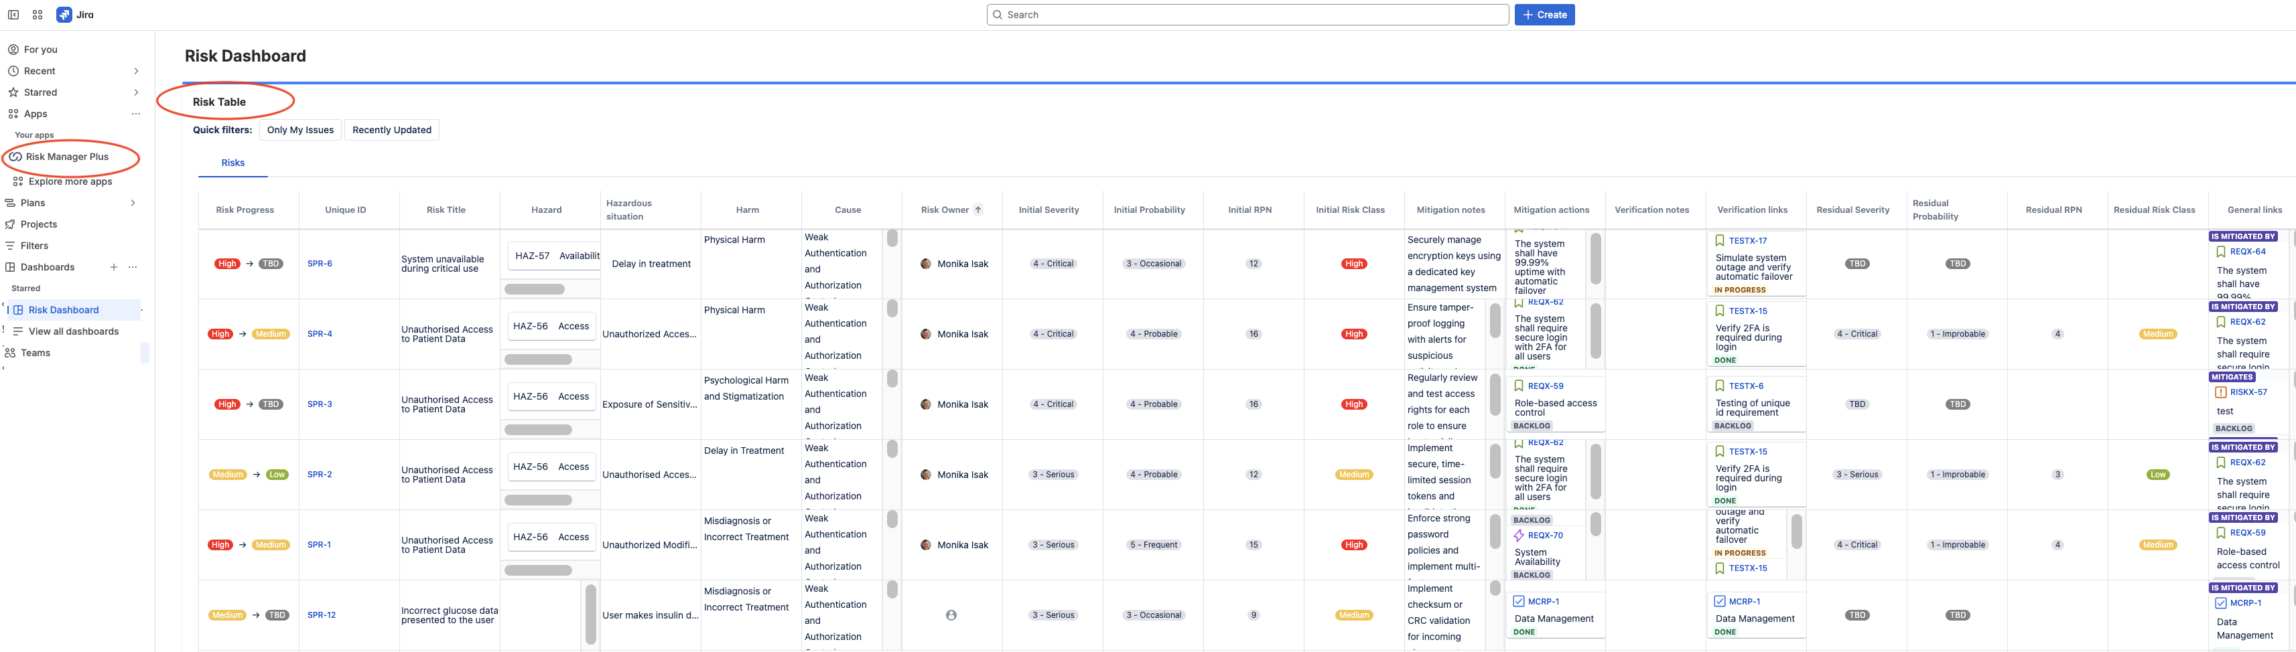Open the more menu next to Dashboards
The height and width of the screenshot is (652, 2296).
click(x=133, y=267)
